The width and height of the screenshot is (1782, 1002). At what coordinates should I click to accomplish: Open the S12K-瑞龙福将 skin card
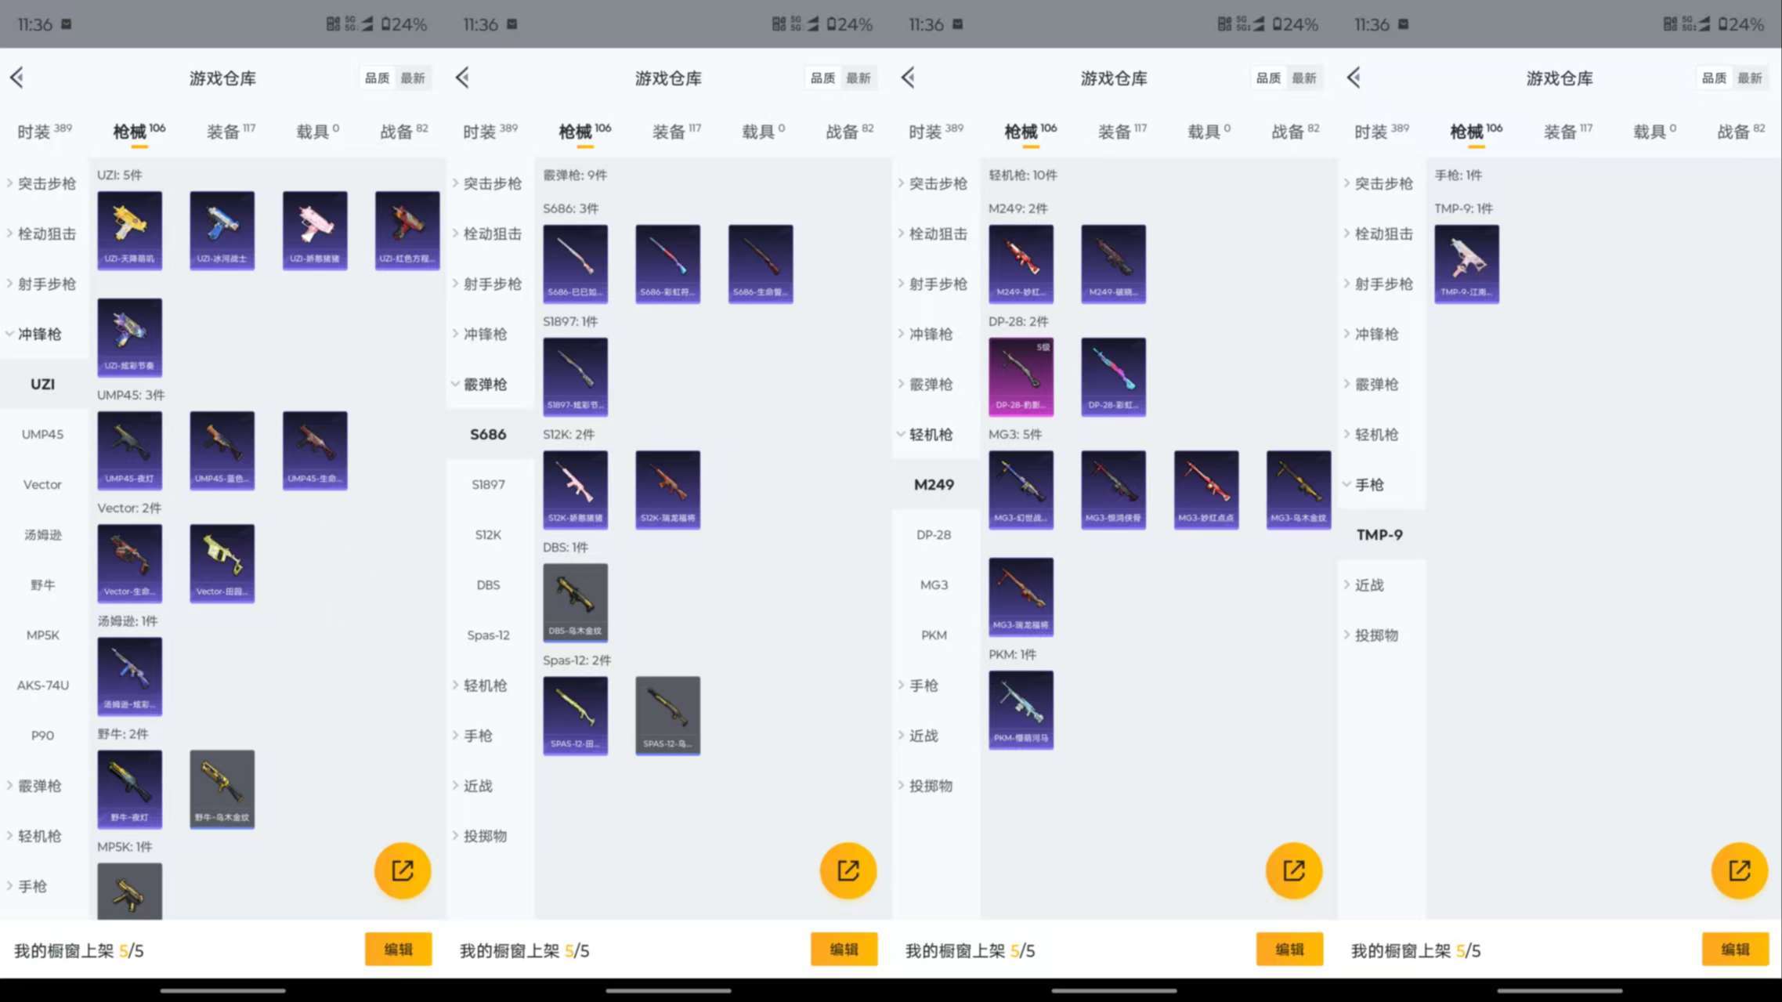pyautogui.click(x=668, y=490)
